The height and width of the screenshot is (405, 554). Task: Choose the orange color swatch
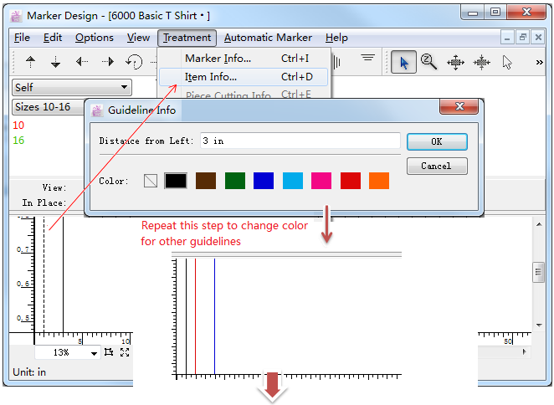click(379, 181)
